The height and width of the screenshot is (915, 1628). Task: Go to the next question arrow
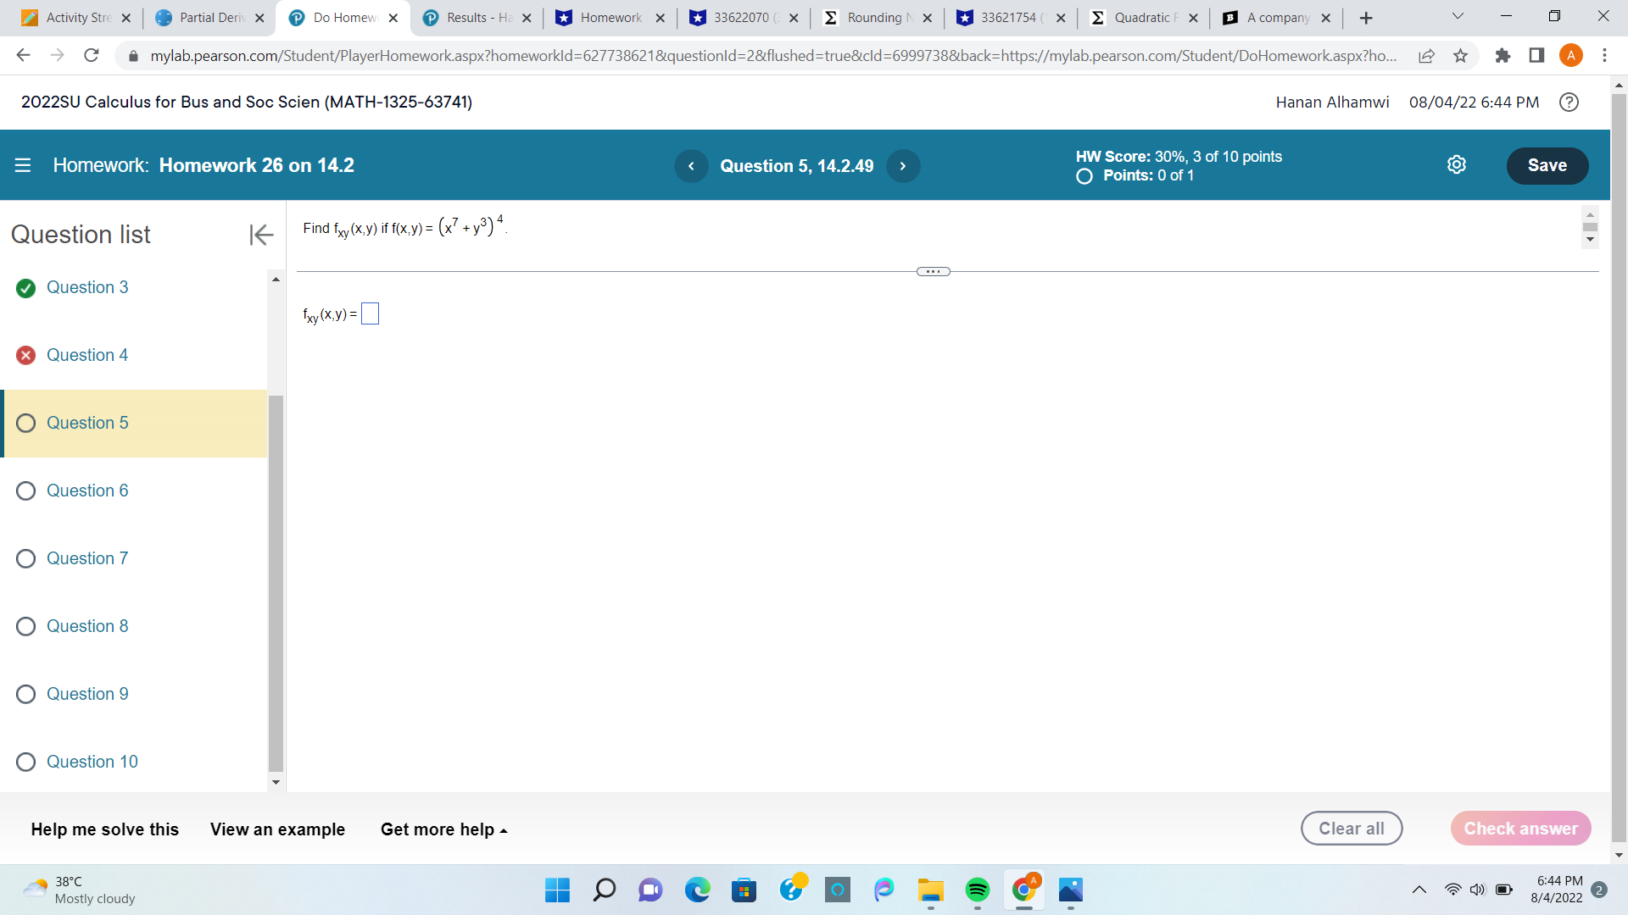[x=903, y=166]
